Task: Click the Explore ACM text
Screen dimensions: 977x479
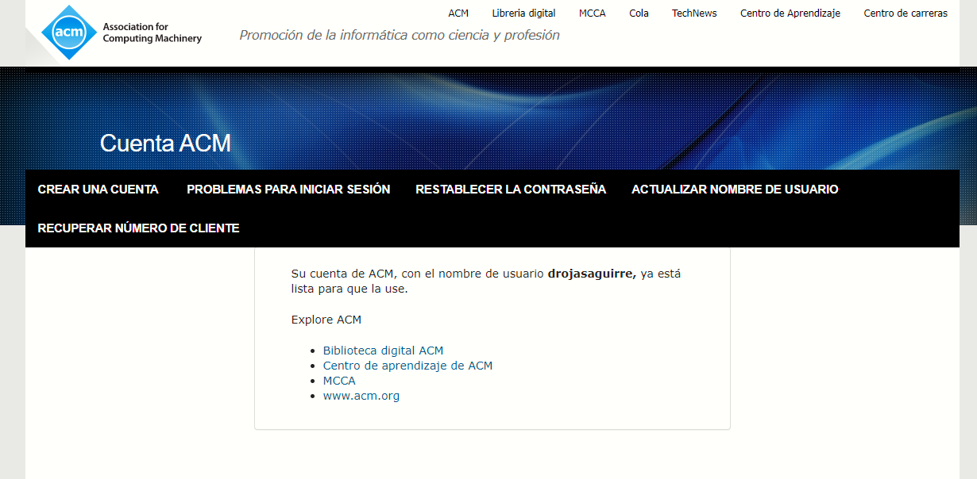Action: [x=326, y=320]
